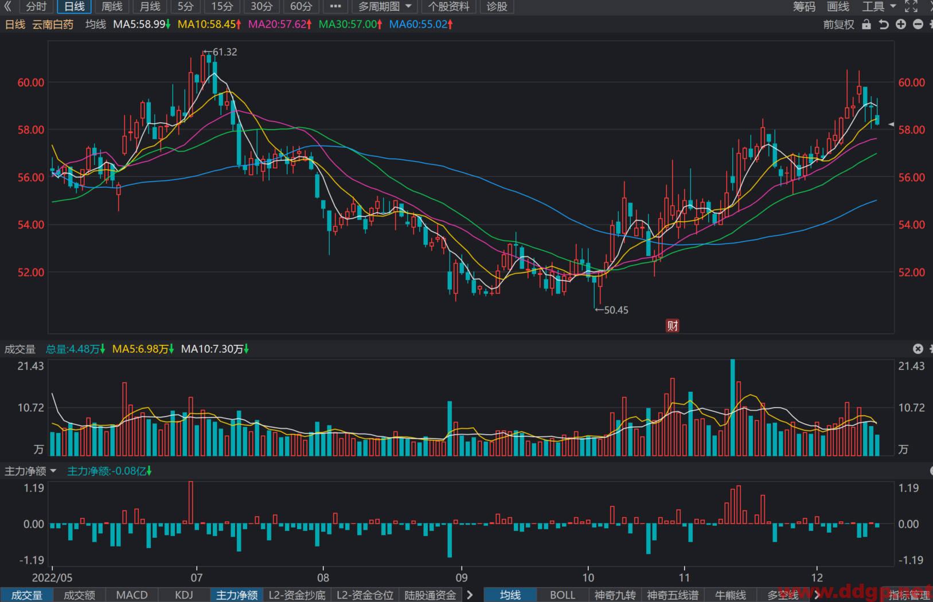The image size is (933, 602).
Task: Open the 多周期图 dropdown
Action: click(x=385, y=6)
